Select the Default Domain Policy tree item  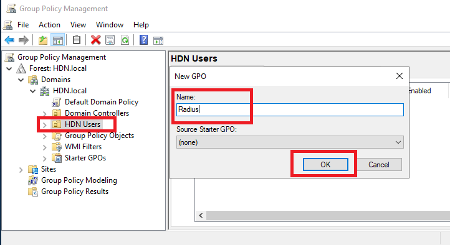pyautogui.click(x=102, y=102)
